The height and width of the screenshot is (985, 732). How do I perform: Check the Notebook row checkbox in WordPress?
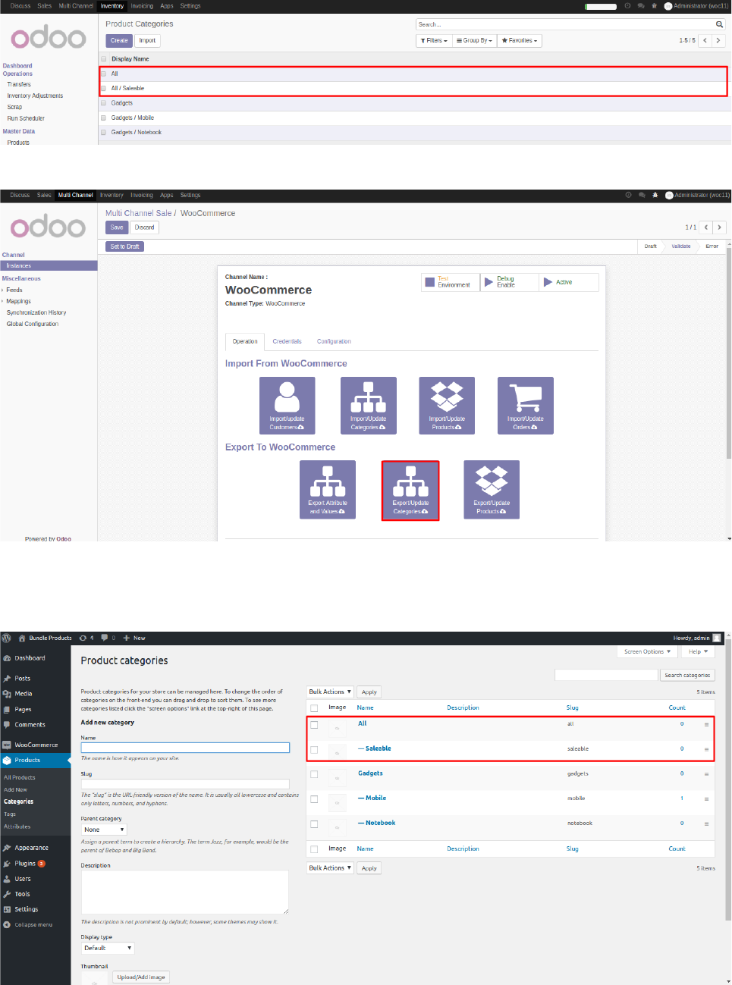pos(314,824)
